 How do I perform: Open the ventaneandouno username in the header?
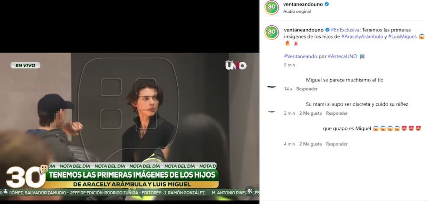[304, 4]
